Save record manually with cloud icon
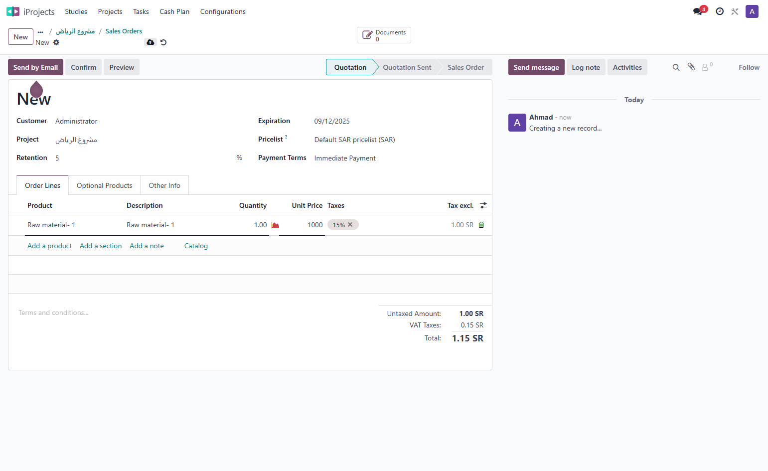 coord(151,42)
